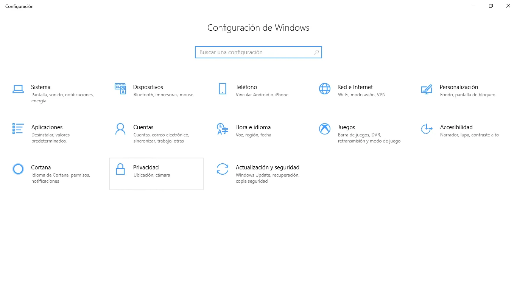
Task: Select the Cuentas person icon
Action: point(120,129)
